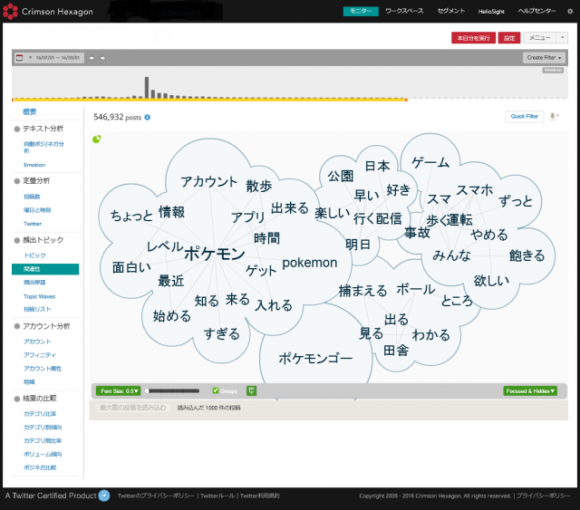Click the word ポケモン in the cluster map
This screenshot has width=580, height=510.
(x=215, y=254)
